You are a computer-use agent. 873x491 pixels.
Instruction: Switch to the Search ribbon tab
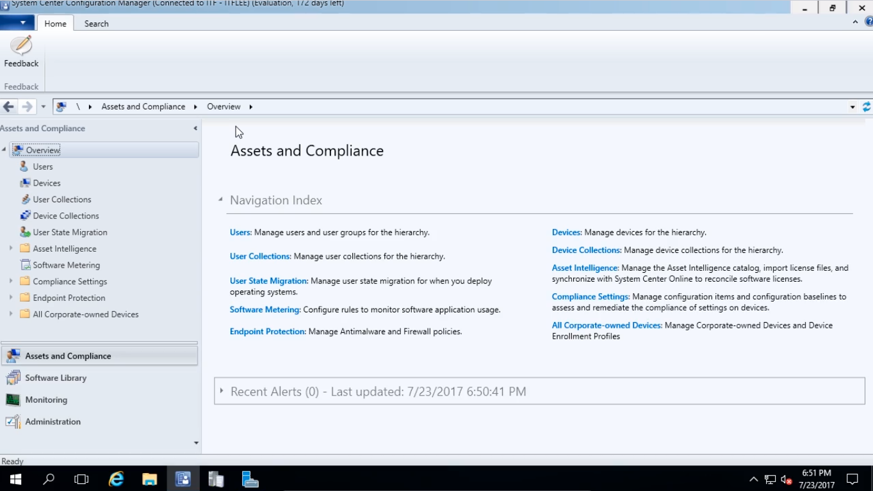pos(96,24)
